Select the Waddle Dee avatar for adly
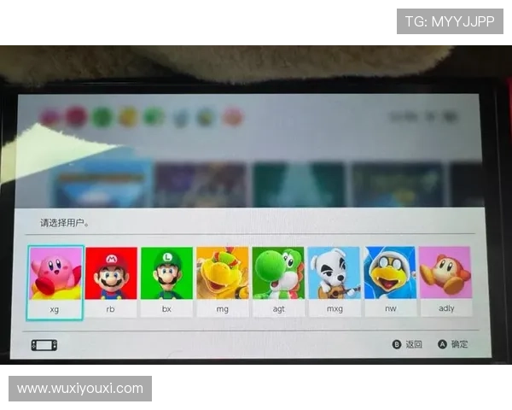Screen dimensions: 512x410 click(x=445, y=272)
